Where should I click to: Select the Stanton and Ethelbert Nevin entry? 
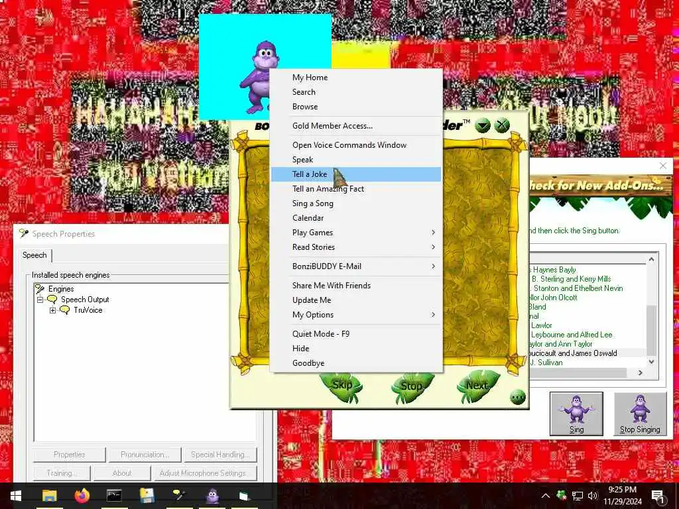pos(576,288)
